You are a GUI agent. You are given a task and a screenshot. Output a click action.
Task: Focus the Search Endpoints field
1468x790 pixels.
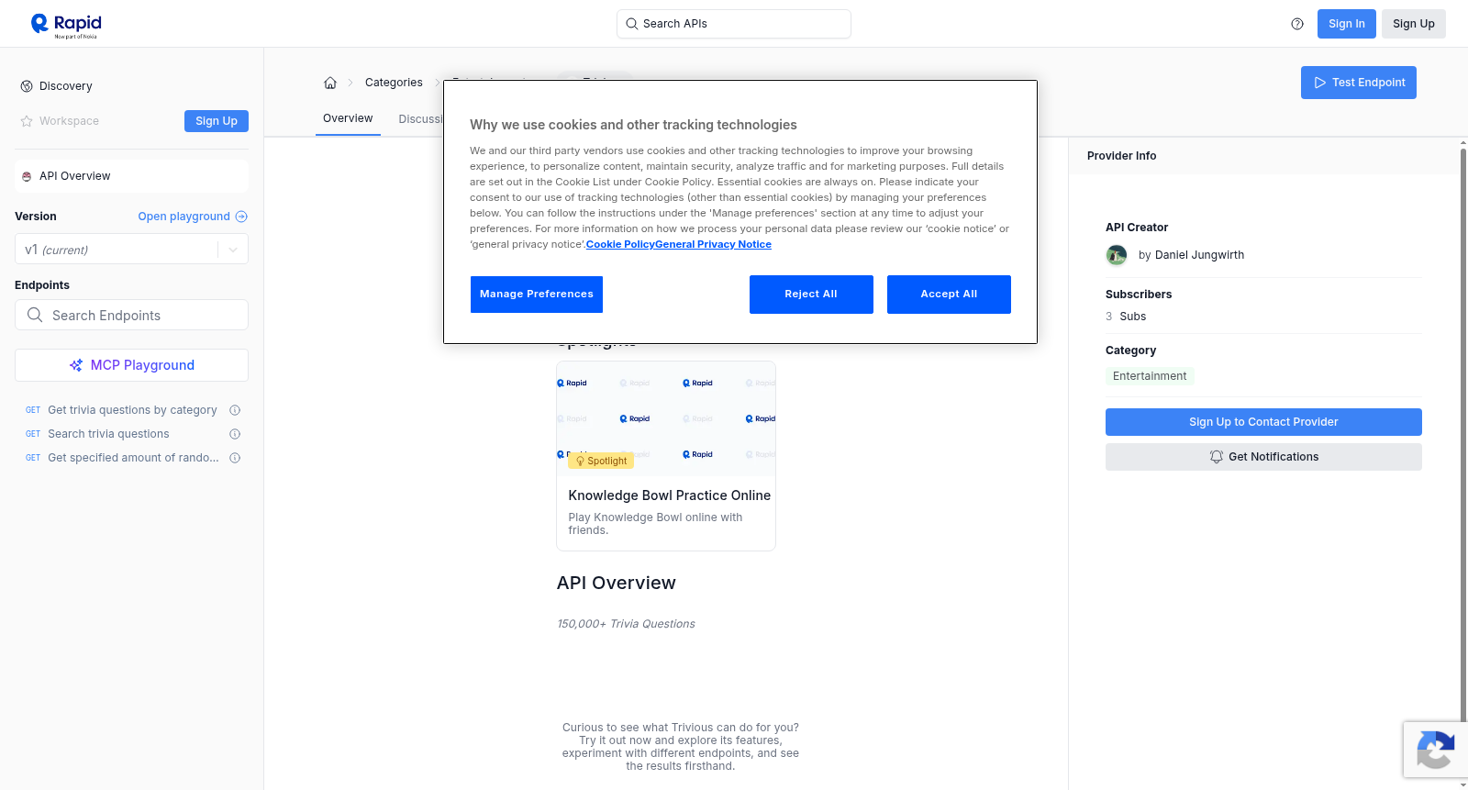tap(131, 315)
